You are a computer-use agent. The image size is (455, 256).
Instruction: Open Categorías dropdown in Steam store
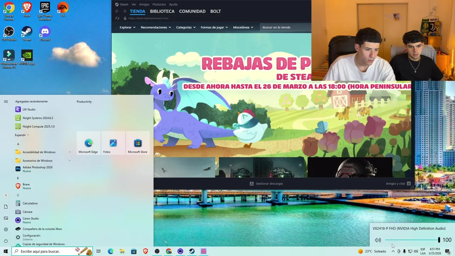pyautogui.click(x=186, y=27)
